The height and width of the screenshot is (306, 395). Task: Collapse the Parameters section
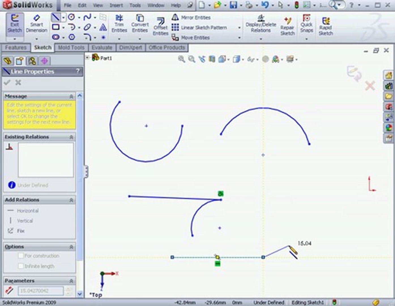tap(71, 281)
